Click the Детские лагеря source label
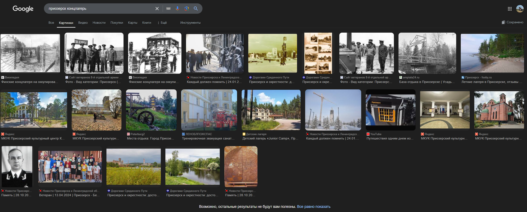 click(x=256, y=134)
